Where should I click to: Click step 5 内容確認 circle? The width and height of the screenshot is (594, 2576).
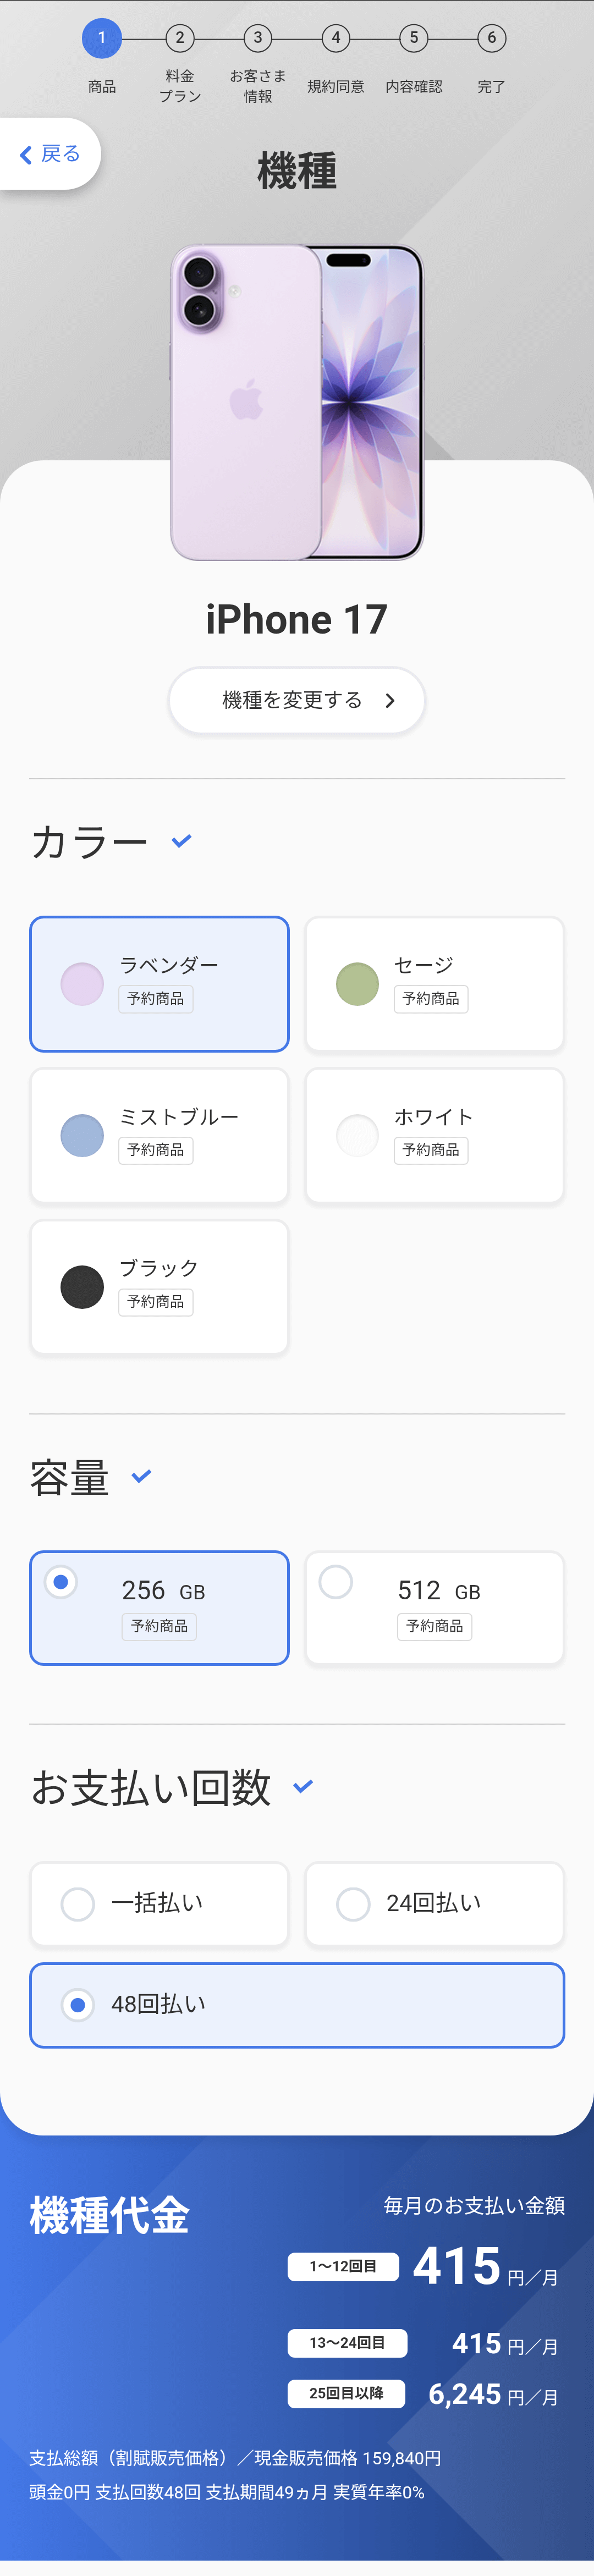point(414,39)
